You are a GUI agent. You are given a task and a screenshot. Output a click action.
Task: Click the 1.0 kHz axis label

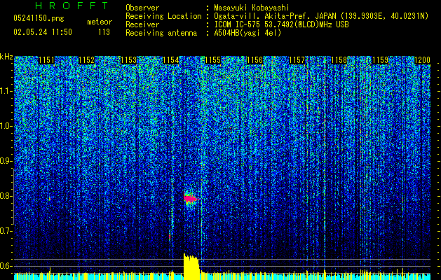click(6, 126)
